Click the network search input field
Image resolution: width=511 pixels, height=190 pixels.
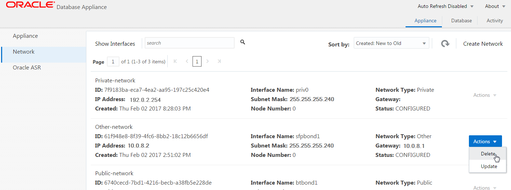coord(189,43)
